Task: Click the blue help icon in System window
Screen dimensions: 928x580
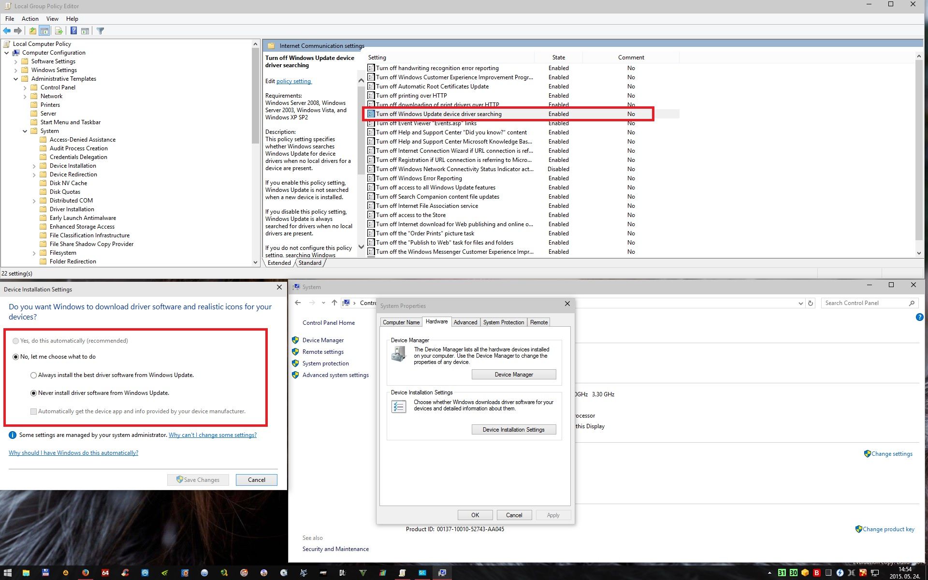Action: [919, 317]
